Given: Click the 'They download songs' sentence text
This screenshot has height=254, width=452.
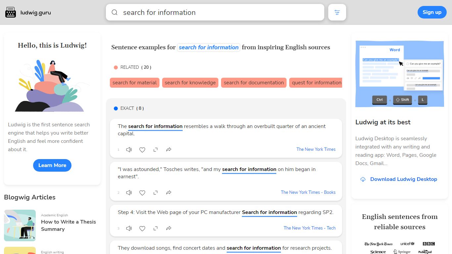Looking at the screenshot, I should (225, 248).
